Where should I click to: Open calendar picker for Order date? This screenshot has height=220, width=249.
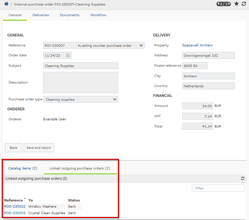68,55
